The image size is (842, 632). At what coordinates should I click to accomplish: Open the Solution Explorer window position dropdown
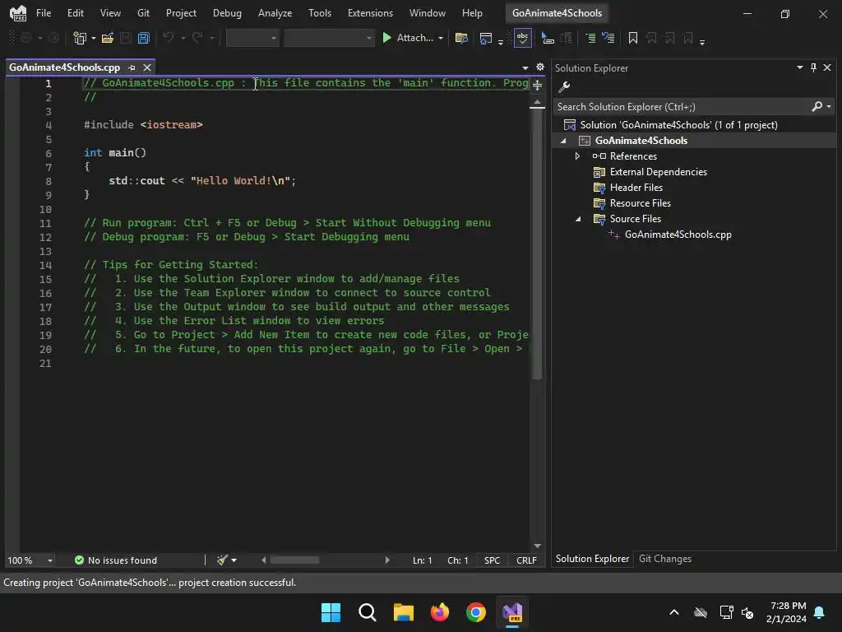(799, 67)
